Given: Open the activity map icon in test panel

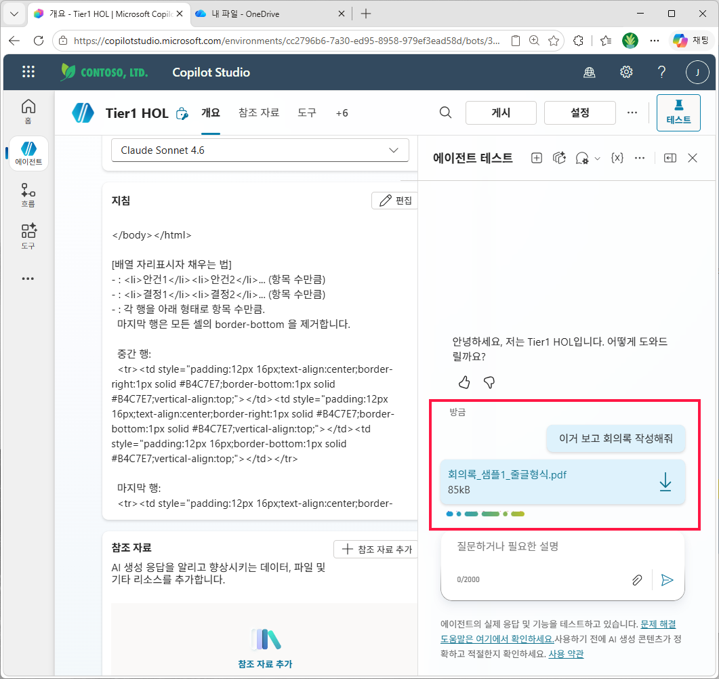Looking at the screenshot, I should (559, 158).
